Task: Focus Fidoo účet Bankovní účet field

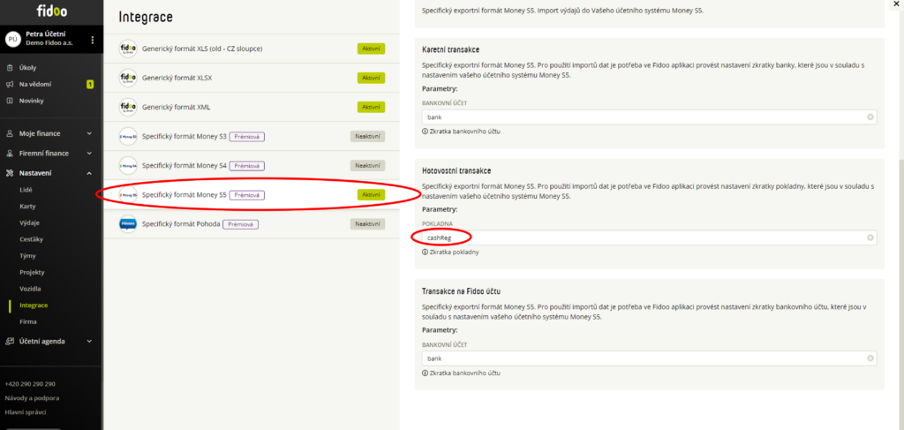Action: tap(649, 358)
